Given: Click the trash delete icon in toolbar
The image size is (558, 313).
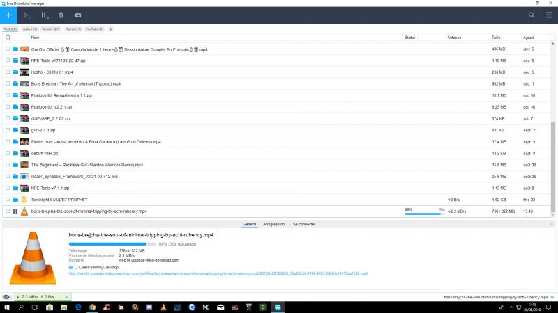Looking at the screenshot, I should [x=61, y=15].
